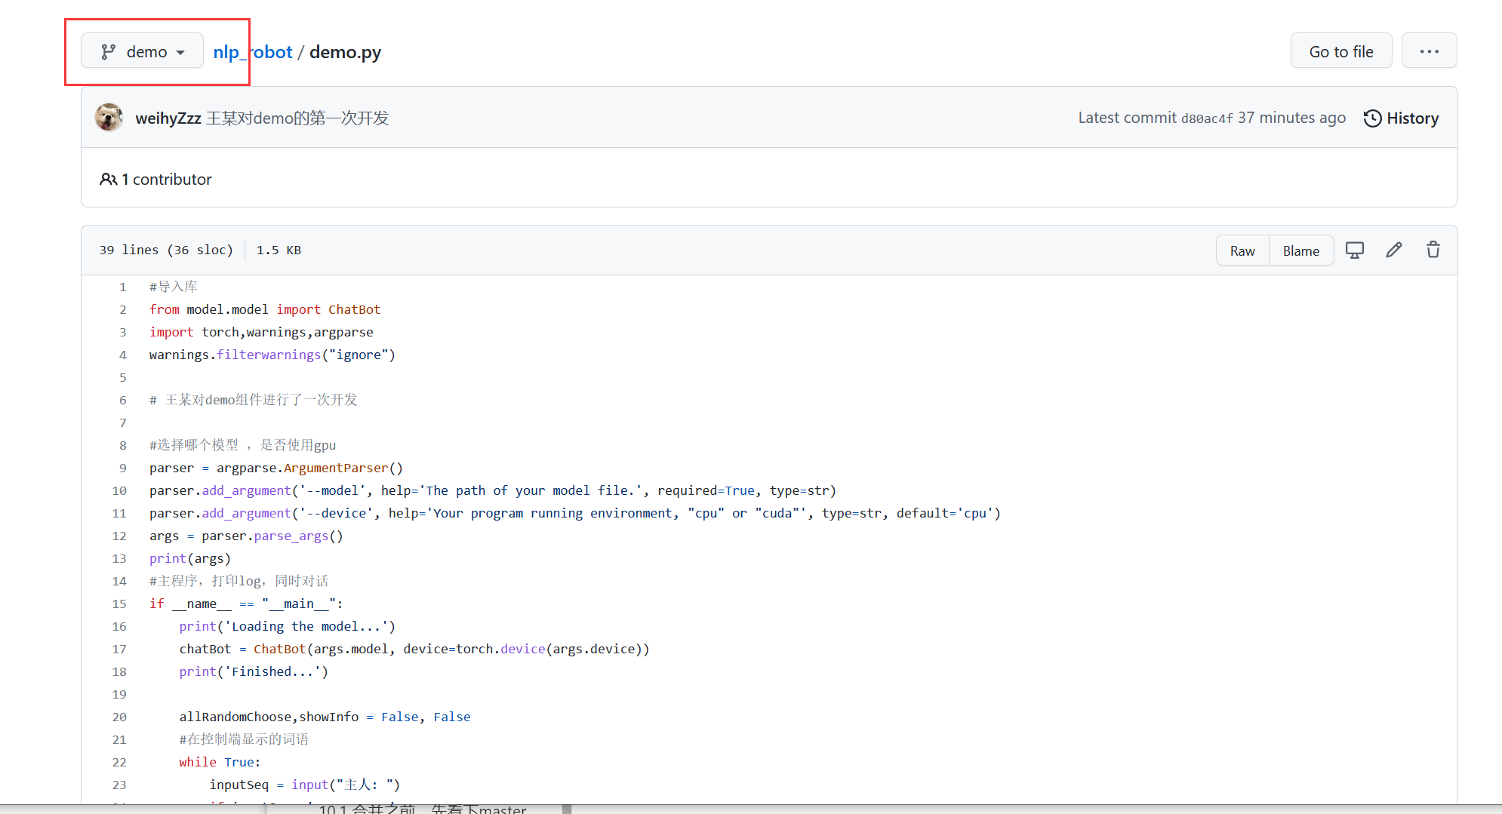Click the pencil edit file icon

[1393, 250]
